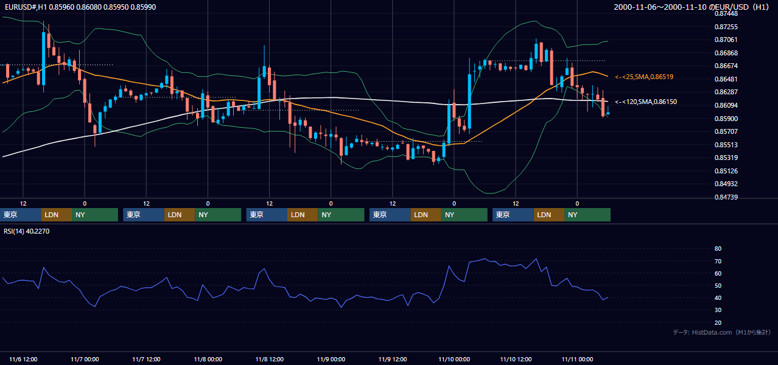The height and width of the screenshot is (365, 778).
Task: Click price axis value 0.86481
Action: coord(725,79)
